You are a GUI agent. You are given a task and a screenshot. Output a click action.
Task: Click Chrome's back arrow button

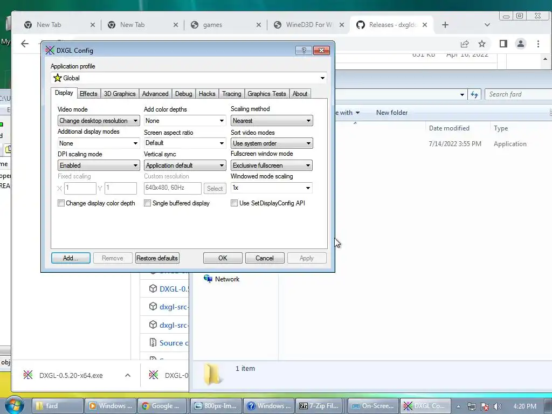click(x=25, y=44)
